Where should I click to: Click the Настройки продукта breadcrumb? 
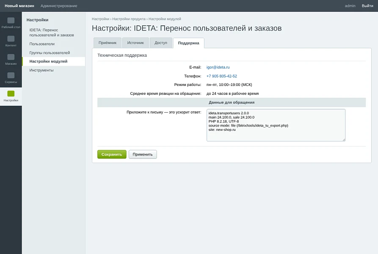129,19
